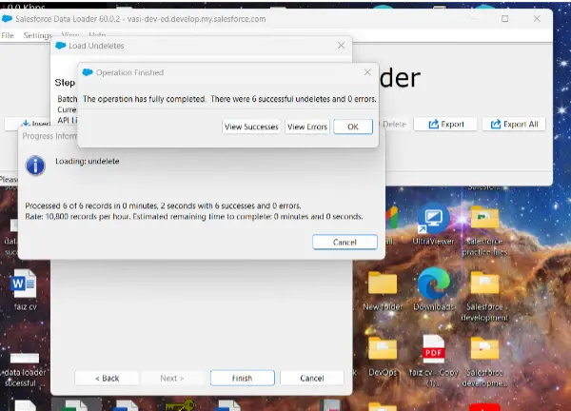This screenshot has height=411, width=571.
Task: Click the blue information icon
Action: [35, 166]
